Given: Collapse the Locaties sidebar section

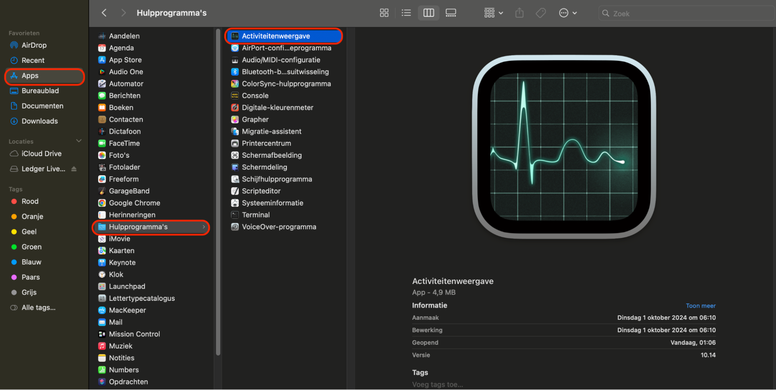Looking at the screenshot, I should tap(79, 141).
